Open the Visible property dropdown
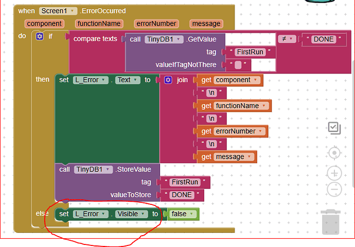Viewport: 355px width, 247px height. [x=131, y=214]
